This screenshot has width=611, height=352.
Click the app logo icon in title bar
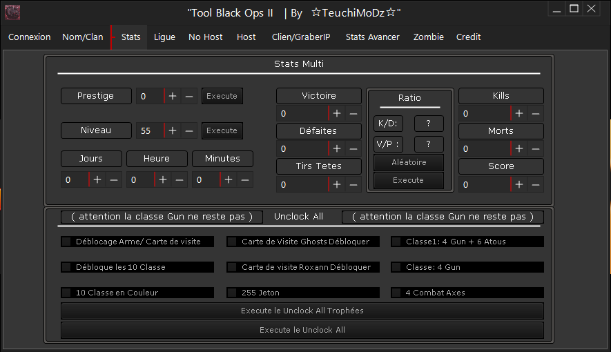[x=12, y=12]
